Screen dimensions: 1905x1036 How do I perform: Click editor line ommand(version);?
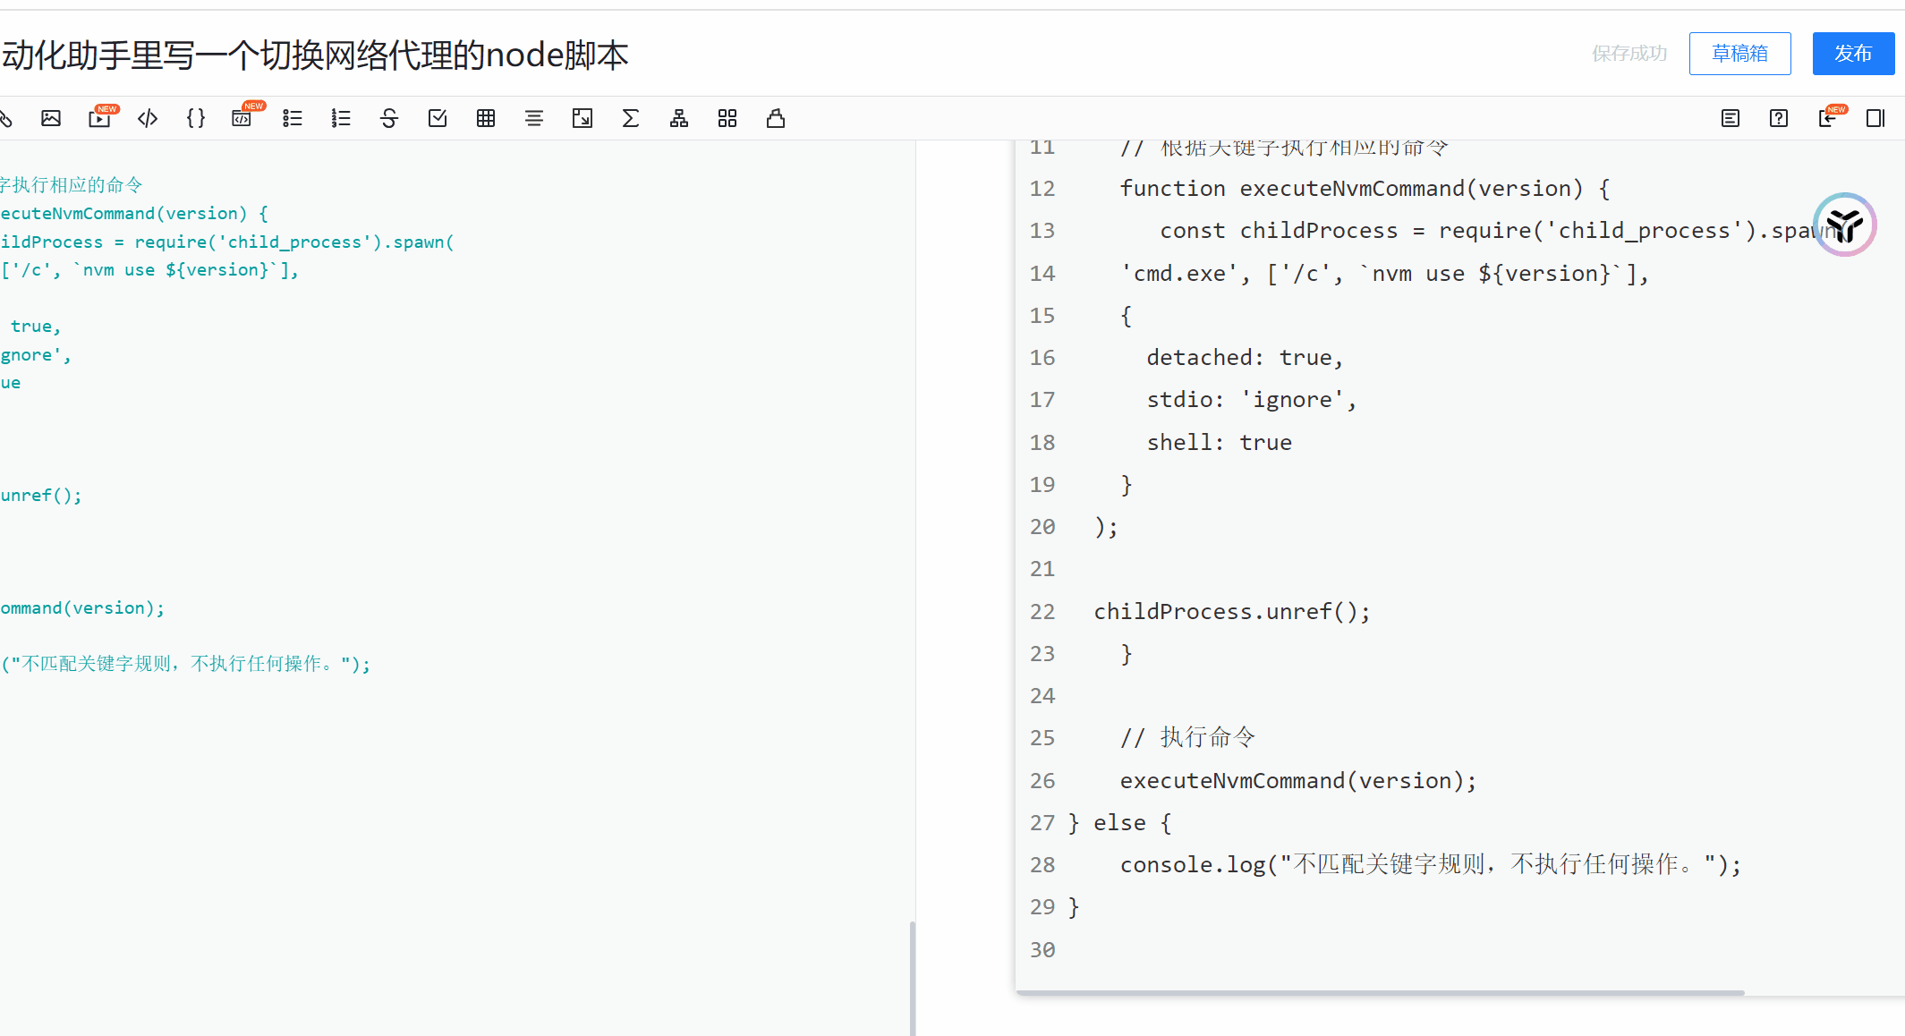82,608
